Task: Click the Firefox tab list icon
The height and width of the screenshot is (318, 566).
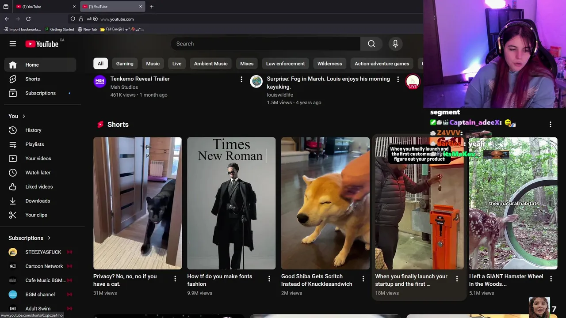Action: pos(6,7)
